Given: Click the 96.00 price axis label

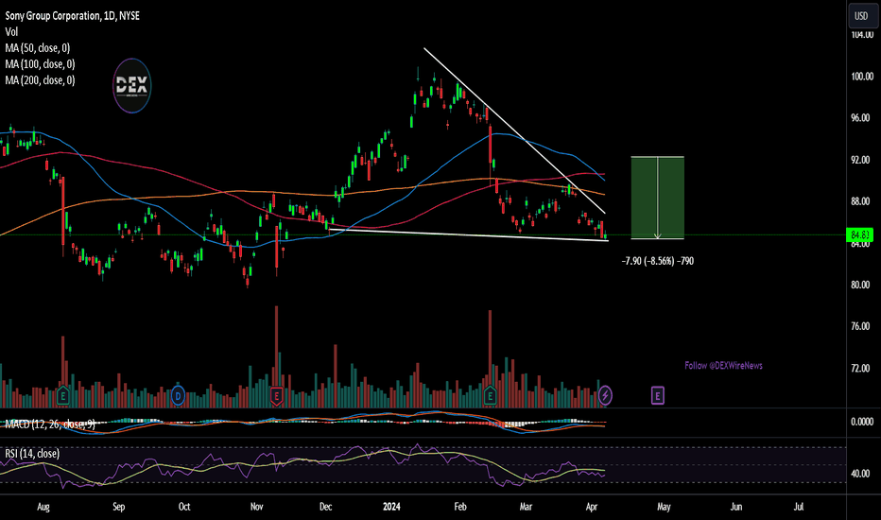Looking at the screenshot, I should click(x=862, y=118).
